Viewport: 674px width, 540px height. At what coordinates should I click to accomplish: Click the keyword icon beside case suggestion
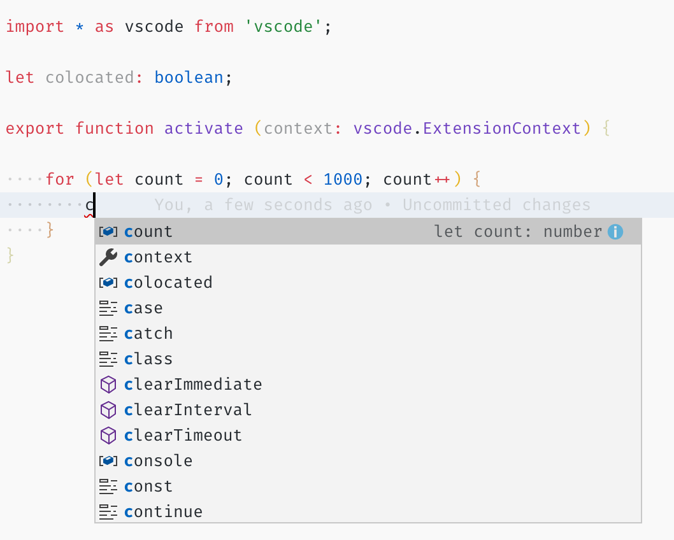coord(108,308)
